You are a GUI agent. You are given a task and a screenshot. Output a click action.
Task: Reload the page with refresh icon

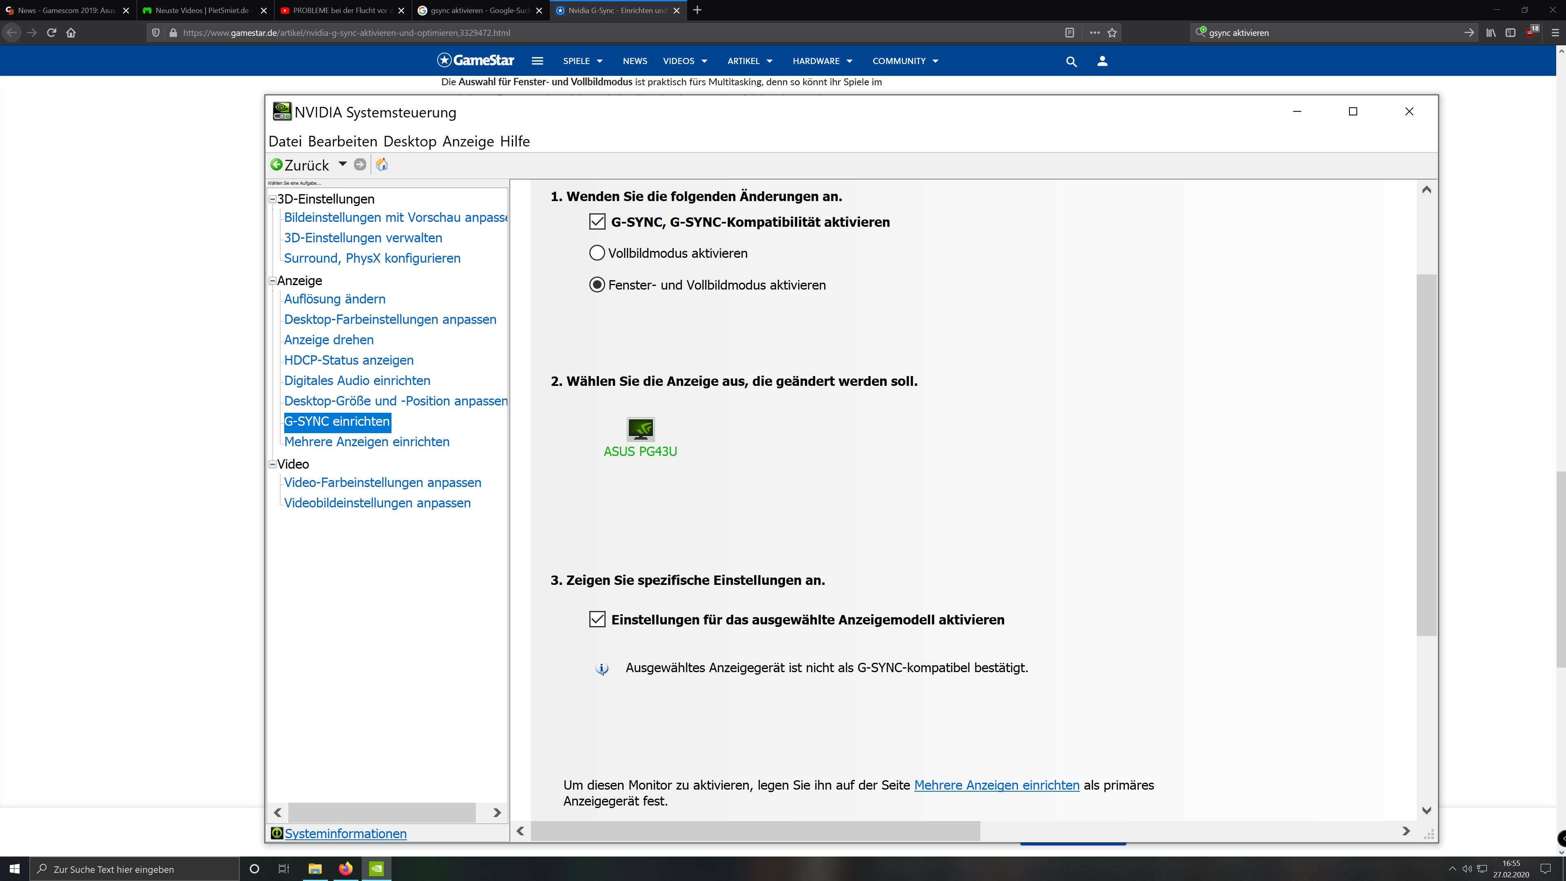coord(52,33)
